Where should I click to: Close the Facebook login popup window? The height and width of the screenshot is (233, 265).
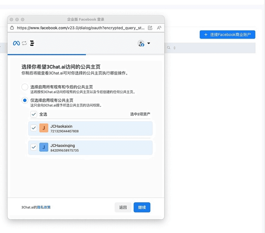pyautogui.click(x=12, y=20)
